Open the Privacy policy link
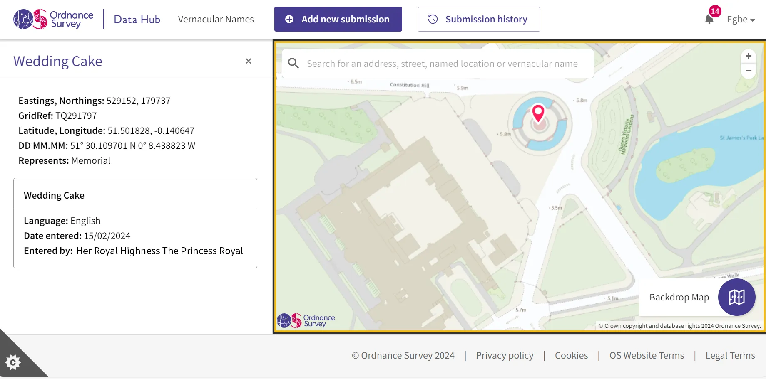Image resolution: width=766 pixels, height=379 pixels. [x=505, y=355]
